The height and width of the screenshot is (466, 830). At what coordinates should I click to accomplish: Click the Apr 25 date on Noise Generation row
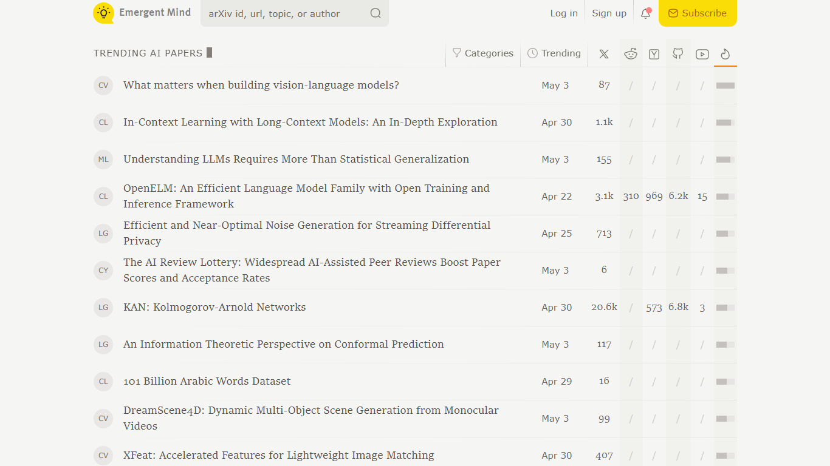click(557, 234)
